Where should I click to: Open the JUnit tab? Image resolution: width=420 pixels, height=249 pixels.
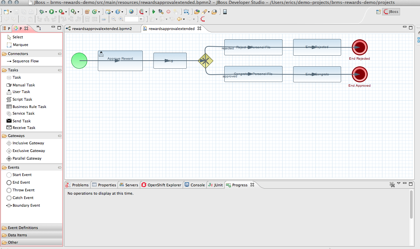215,185
